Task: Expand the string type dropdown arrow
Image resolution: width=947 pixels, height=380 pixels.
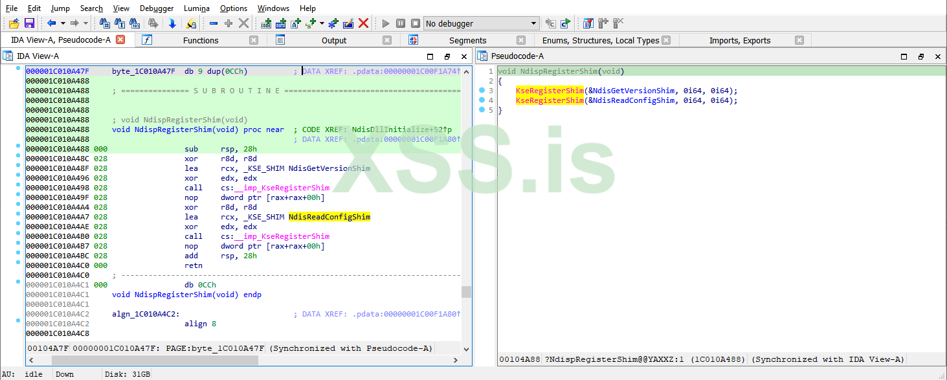Action: coord(322,23)
